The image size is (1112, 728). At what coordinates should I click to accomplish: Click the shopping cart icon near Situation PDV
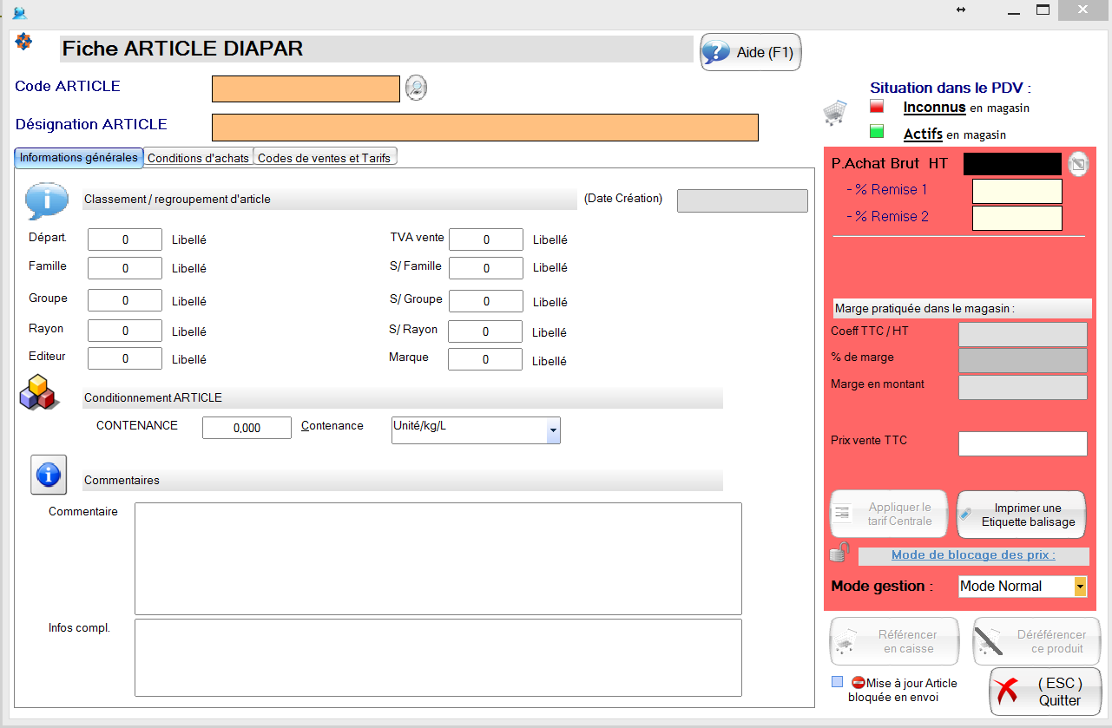tap(834, 113)
